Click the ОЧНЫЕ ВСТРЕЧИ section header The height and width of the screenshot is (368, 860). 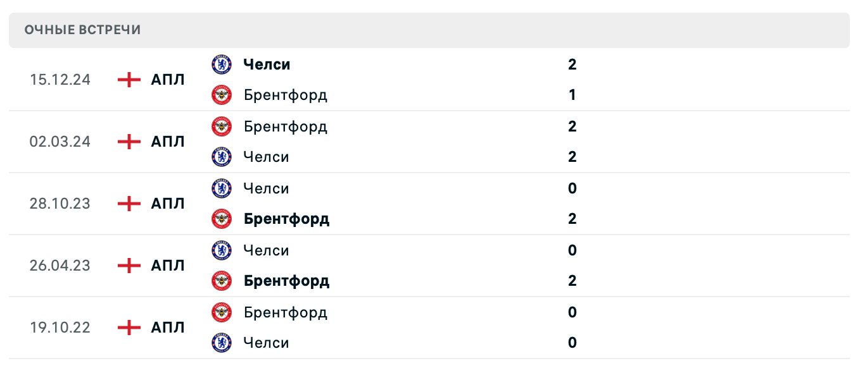(x=83, y=30)
